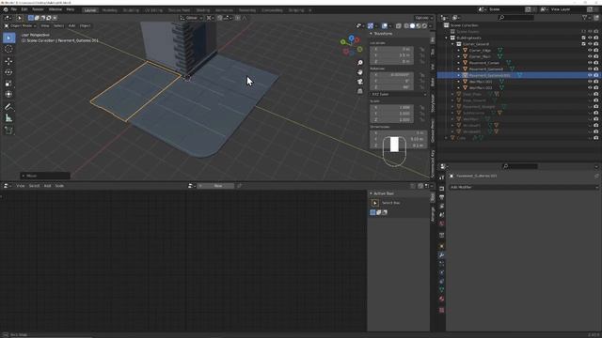602x338 pixels.
Task: Select the Add Cube tool
Action: (8, 131)
